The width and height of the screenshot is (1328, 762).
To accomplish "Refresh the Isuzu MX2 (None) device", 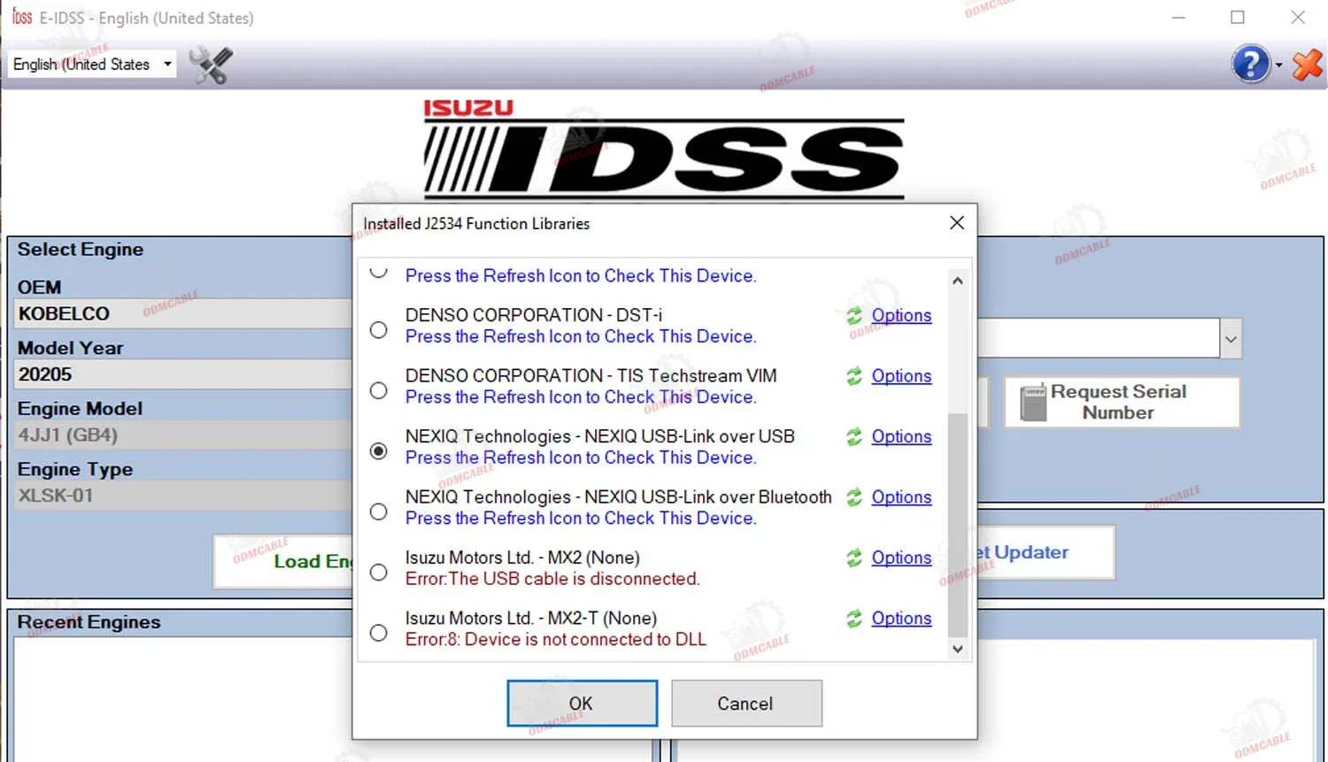I will coord(853,558).
